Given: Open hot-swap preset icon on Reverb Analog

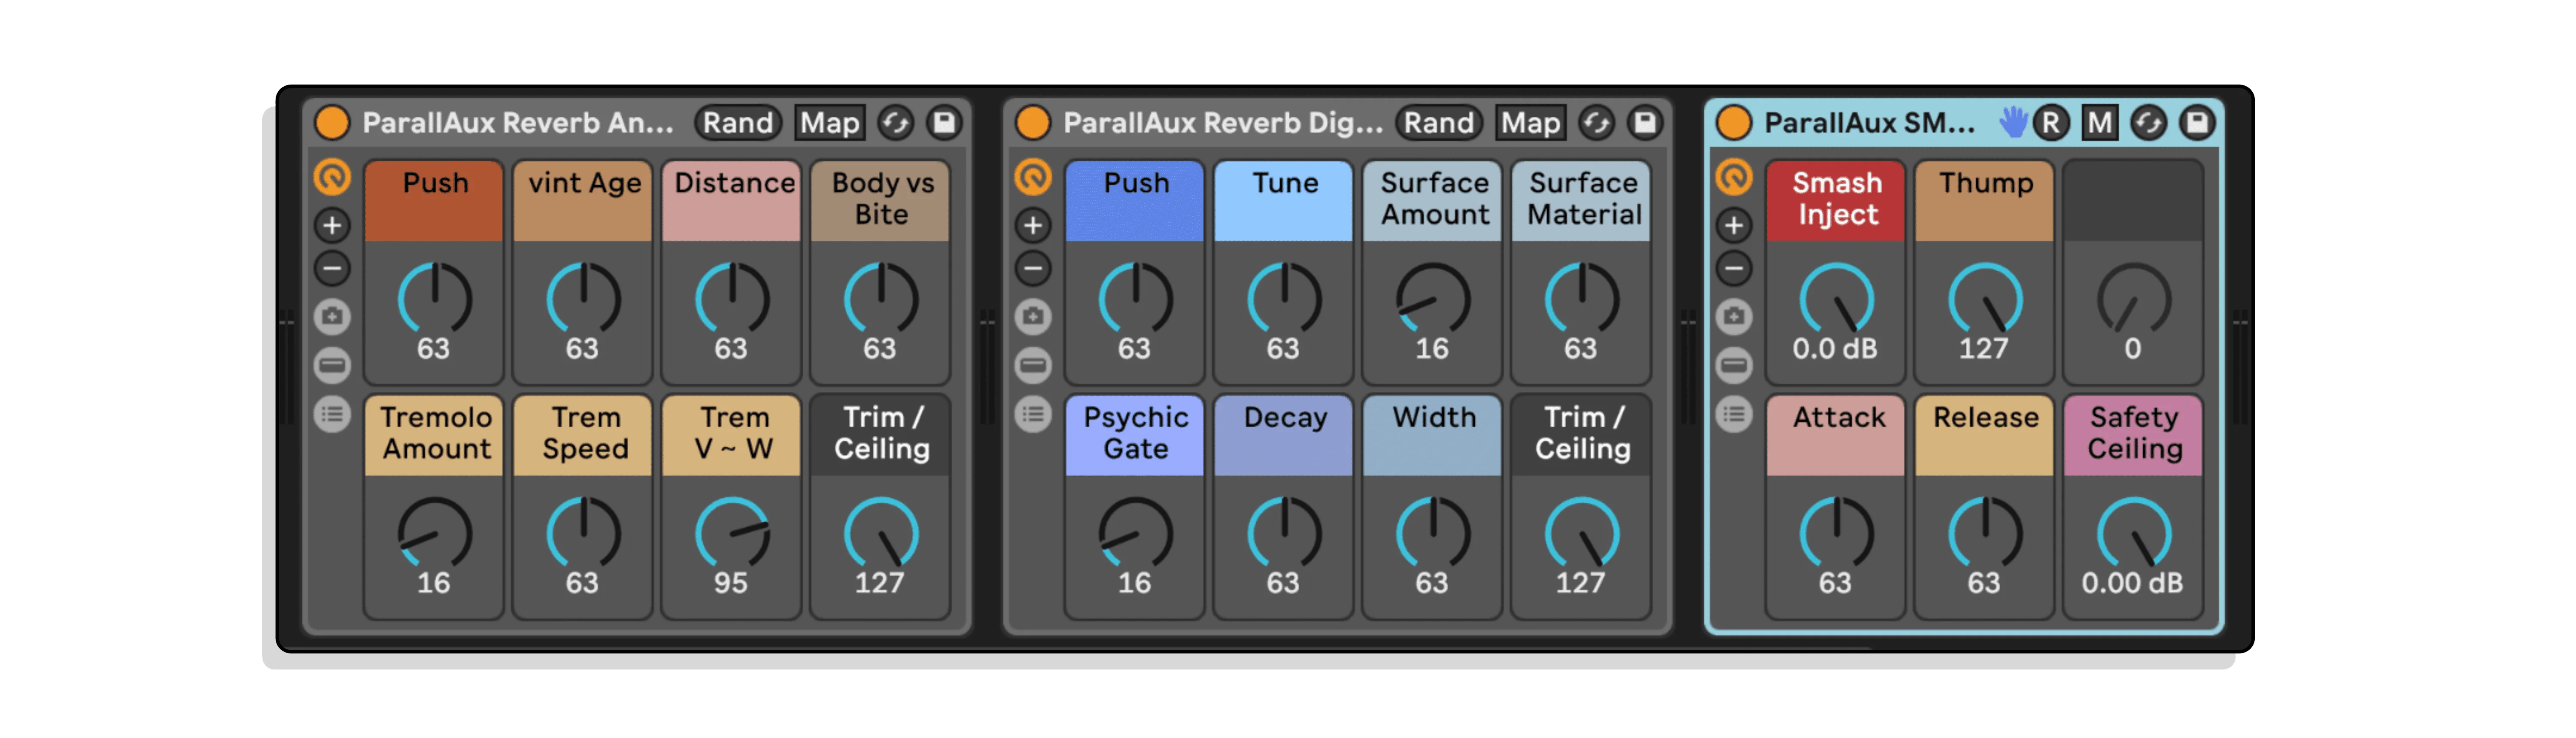Looking at the screenshot, I should pyautogui.click(x=895, y=123).
